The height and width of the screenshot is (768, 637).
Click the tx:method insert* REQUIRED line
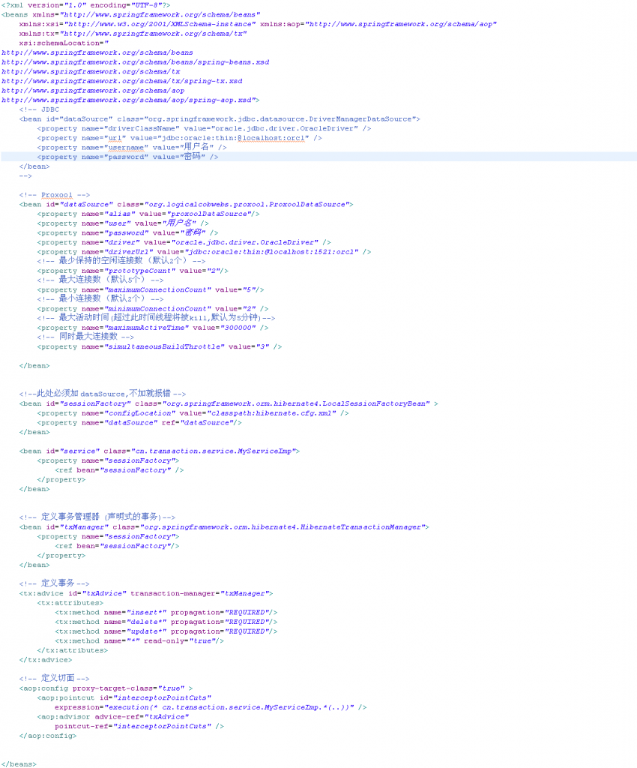[166, 612]
